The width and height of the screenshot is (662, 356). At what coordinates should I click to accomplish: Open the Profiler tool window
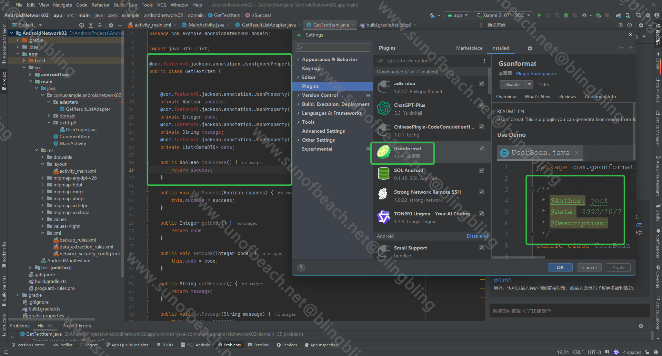click(x=63, y=345)
